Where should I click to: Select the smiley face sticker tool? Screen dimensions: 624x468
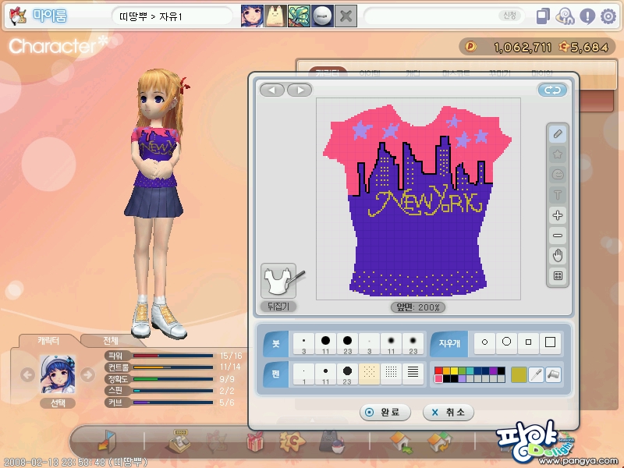pyautogui.click(x=558, y=175)
